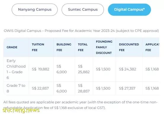Click the FOUNDING FAMILY DISCOUNT header
This screenshot has width=164, height=114.
pyautogui.click(x=104, y=47)
